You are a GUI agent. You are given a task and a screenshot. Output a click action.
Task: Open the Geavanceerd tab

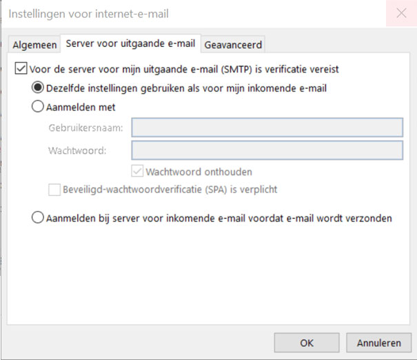tap(233, 45)
